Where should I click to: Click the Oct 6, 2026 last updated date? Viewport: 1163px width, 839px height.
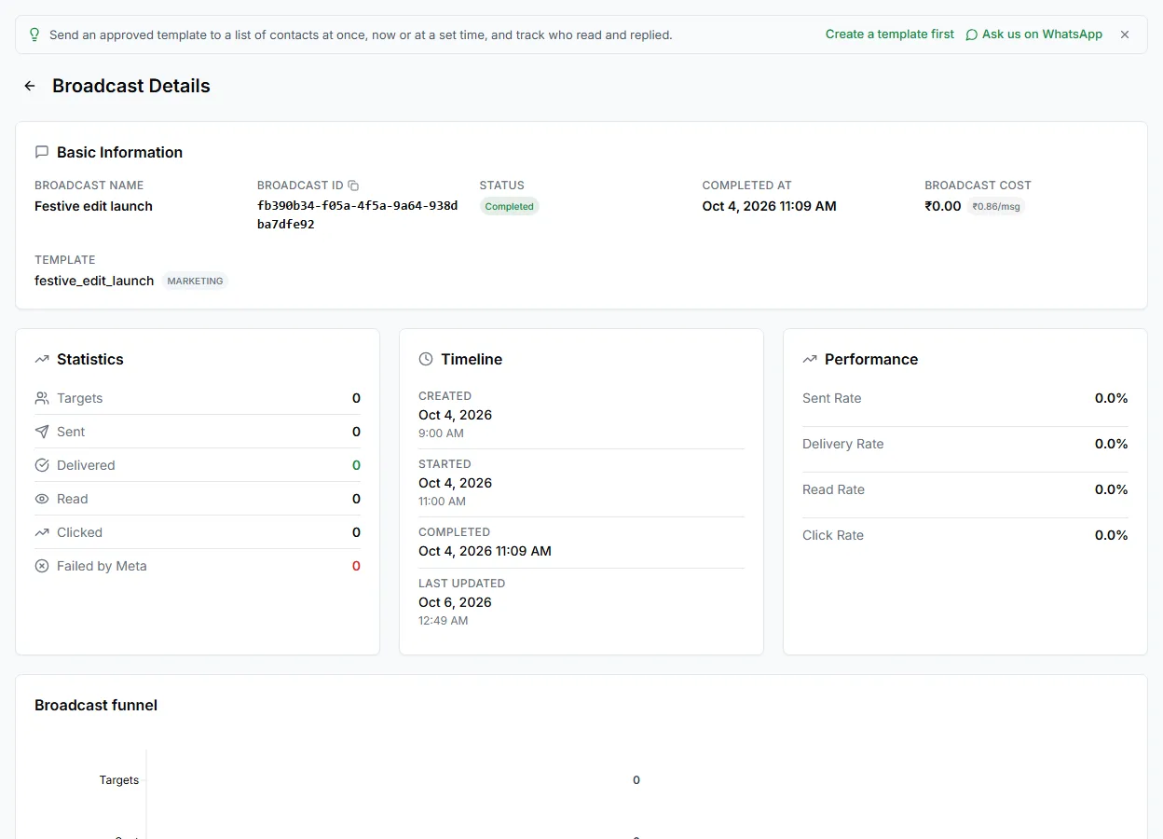[455, 602]
